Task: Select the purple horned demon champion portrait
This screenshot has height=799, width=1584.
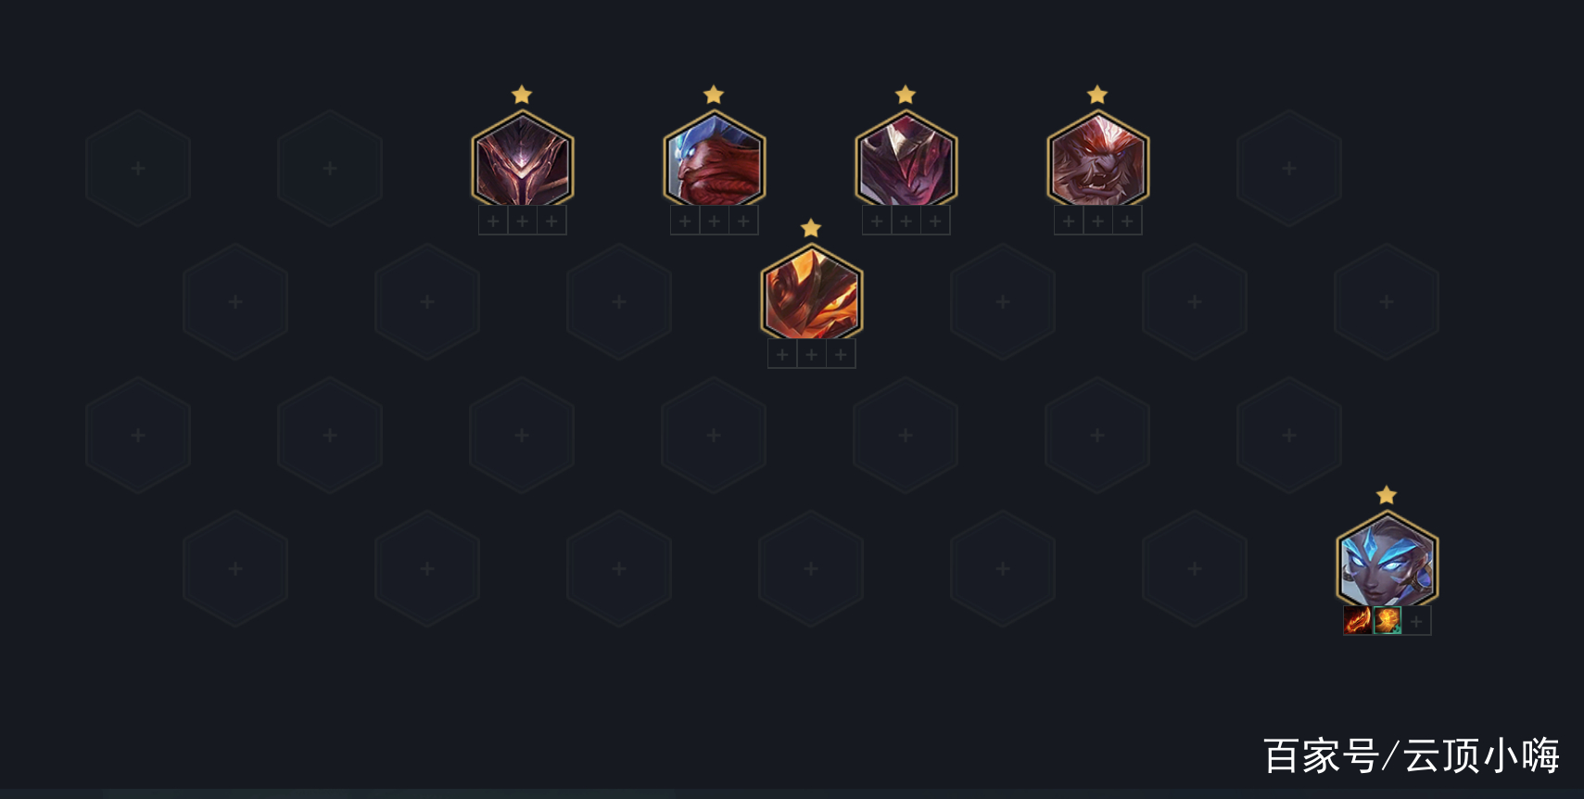Action: click(906, 159)
